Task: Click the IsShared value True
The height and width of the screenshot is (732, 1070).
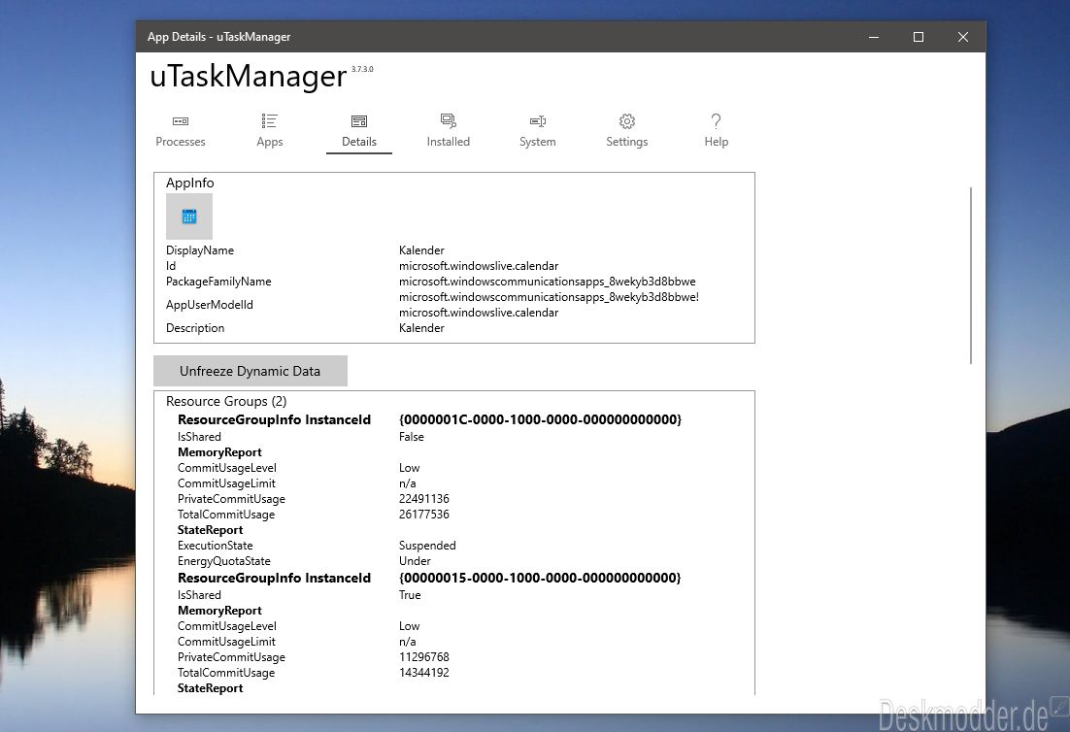Action: pos(410,595)
